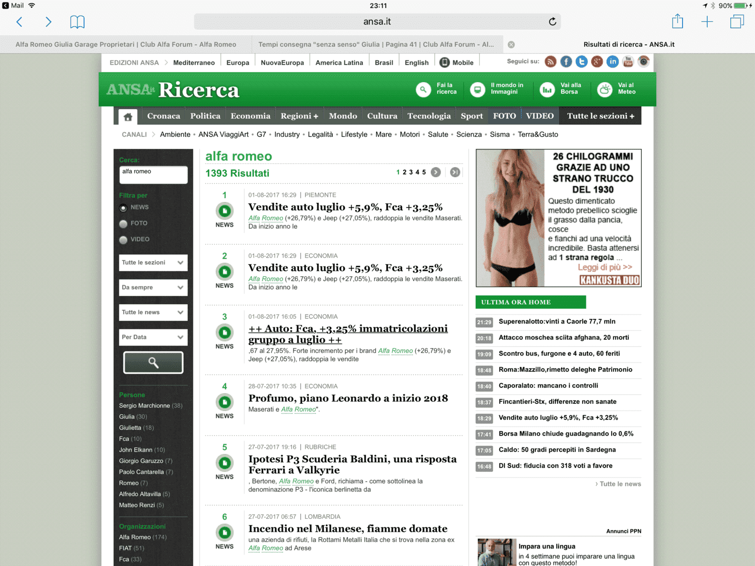Return to the Mail app
The image size is (755, 566).
13,6
